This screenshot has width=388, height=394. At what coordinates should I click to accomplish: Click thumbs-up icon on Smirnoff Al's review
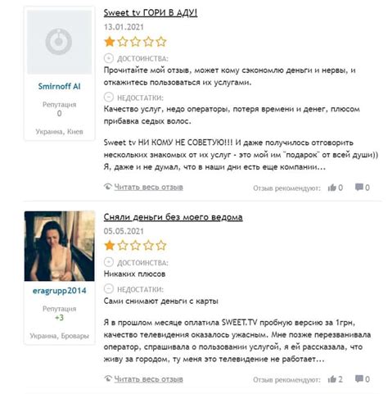point(332,188)
